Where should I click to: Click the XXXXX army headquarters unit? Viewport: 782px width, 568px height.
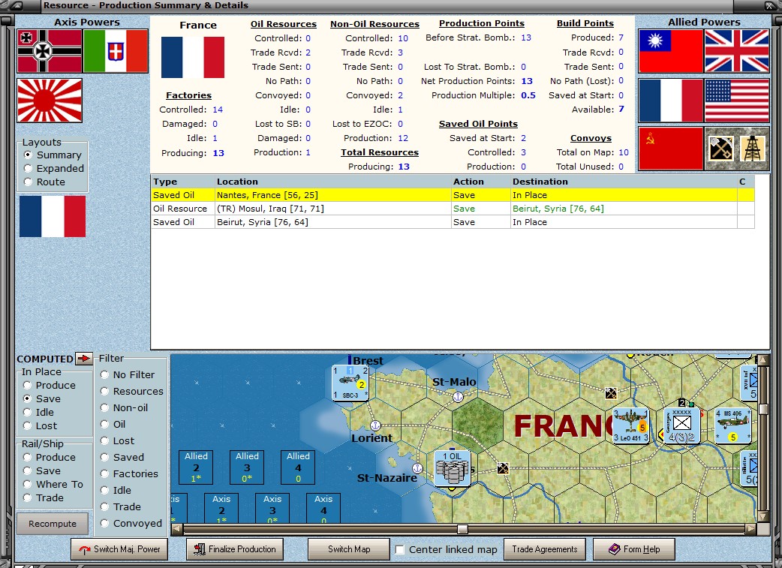click(681, 425)
